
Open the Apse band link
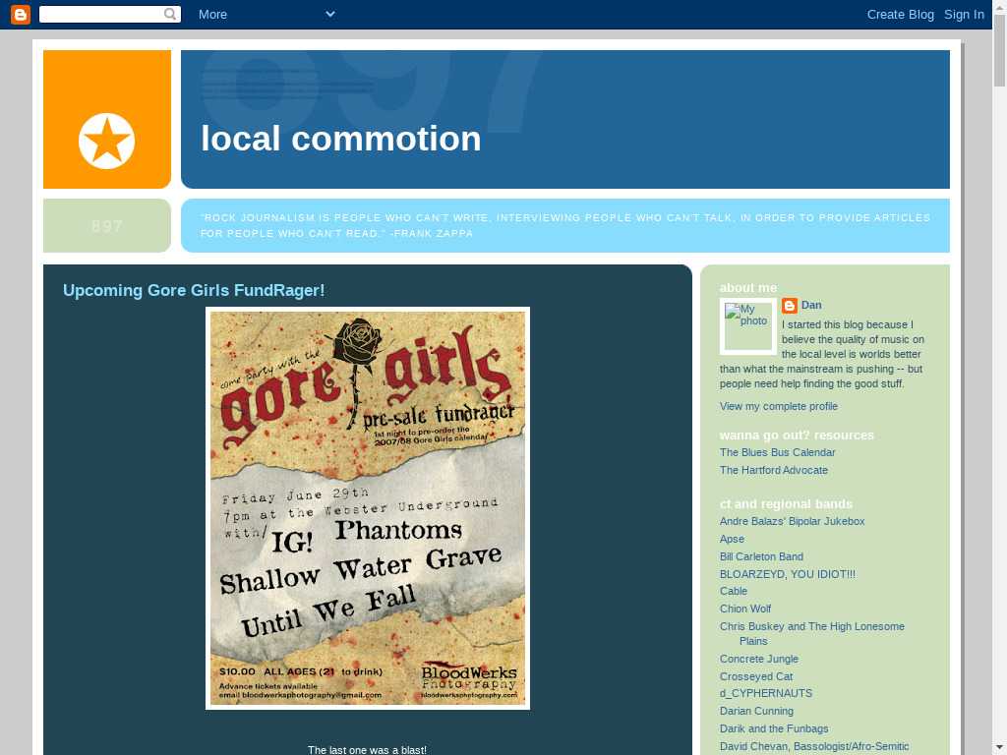[x=732, y=540]
